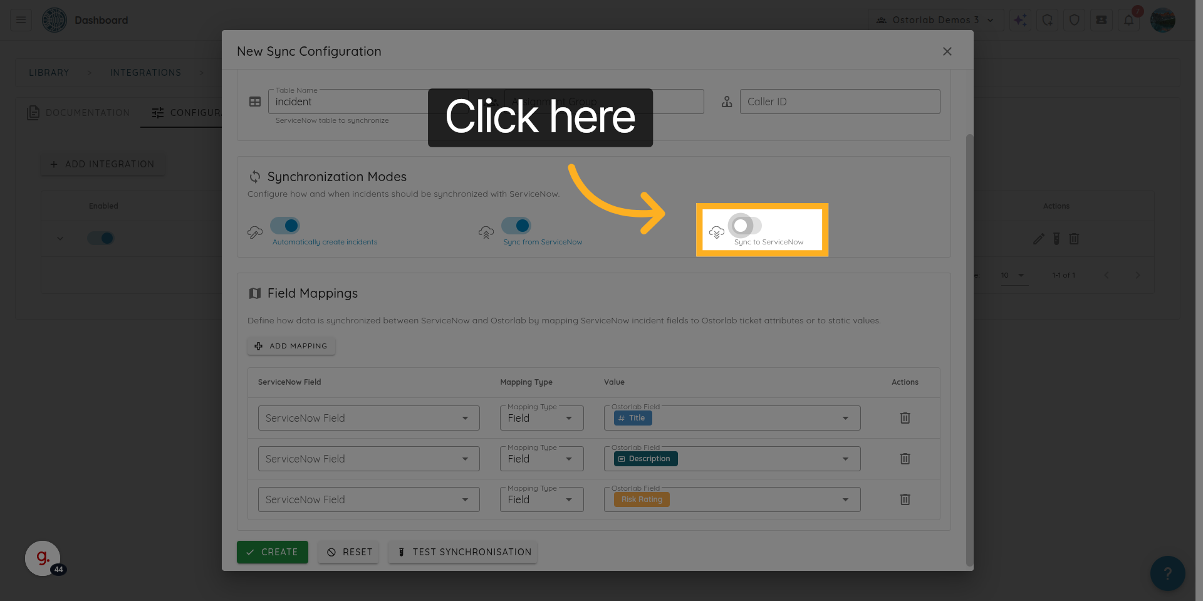This screenshot has height=601, width=1203.
Task: Click the Caller ID person icon
Action: pos(727,101)
